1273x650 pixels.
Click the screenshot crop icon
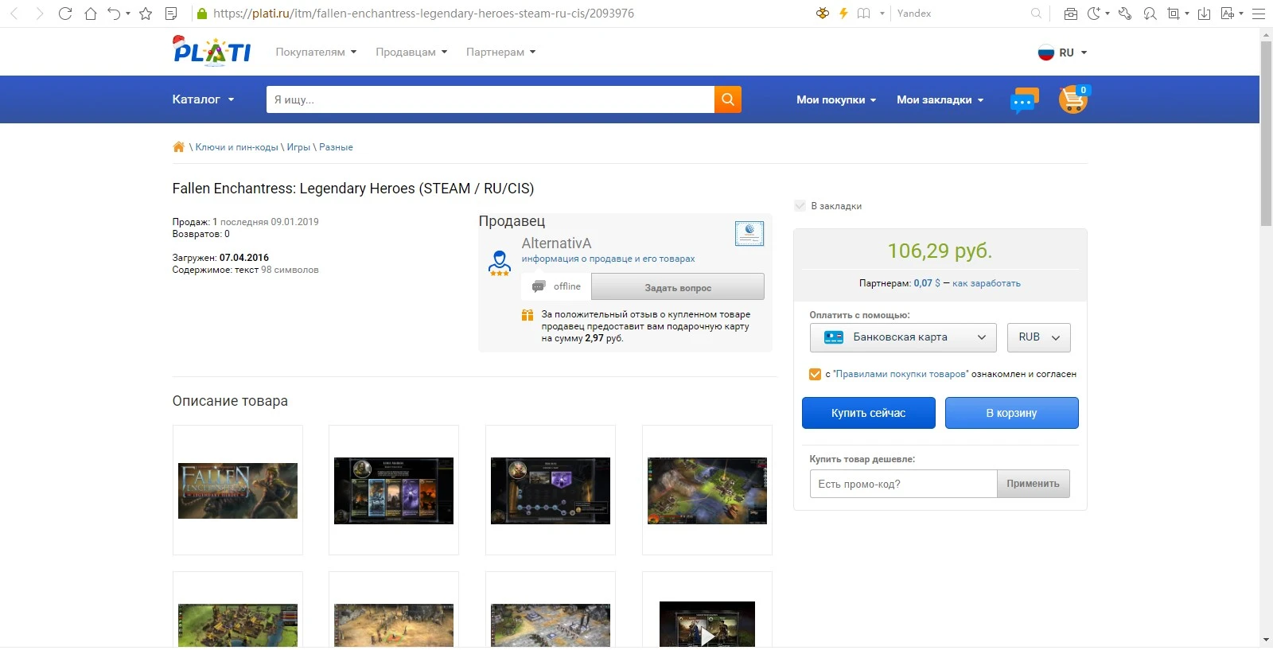click(1174, 14)
